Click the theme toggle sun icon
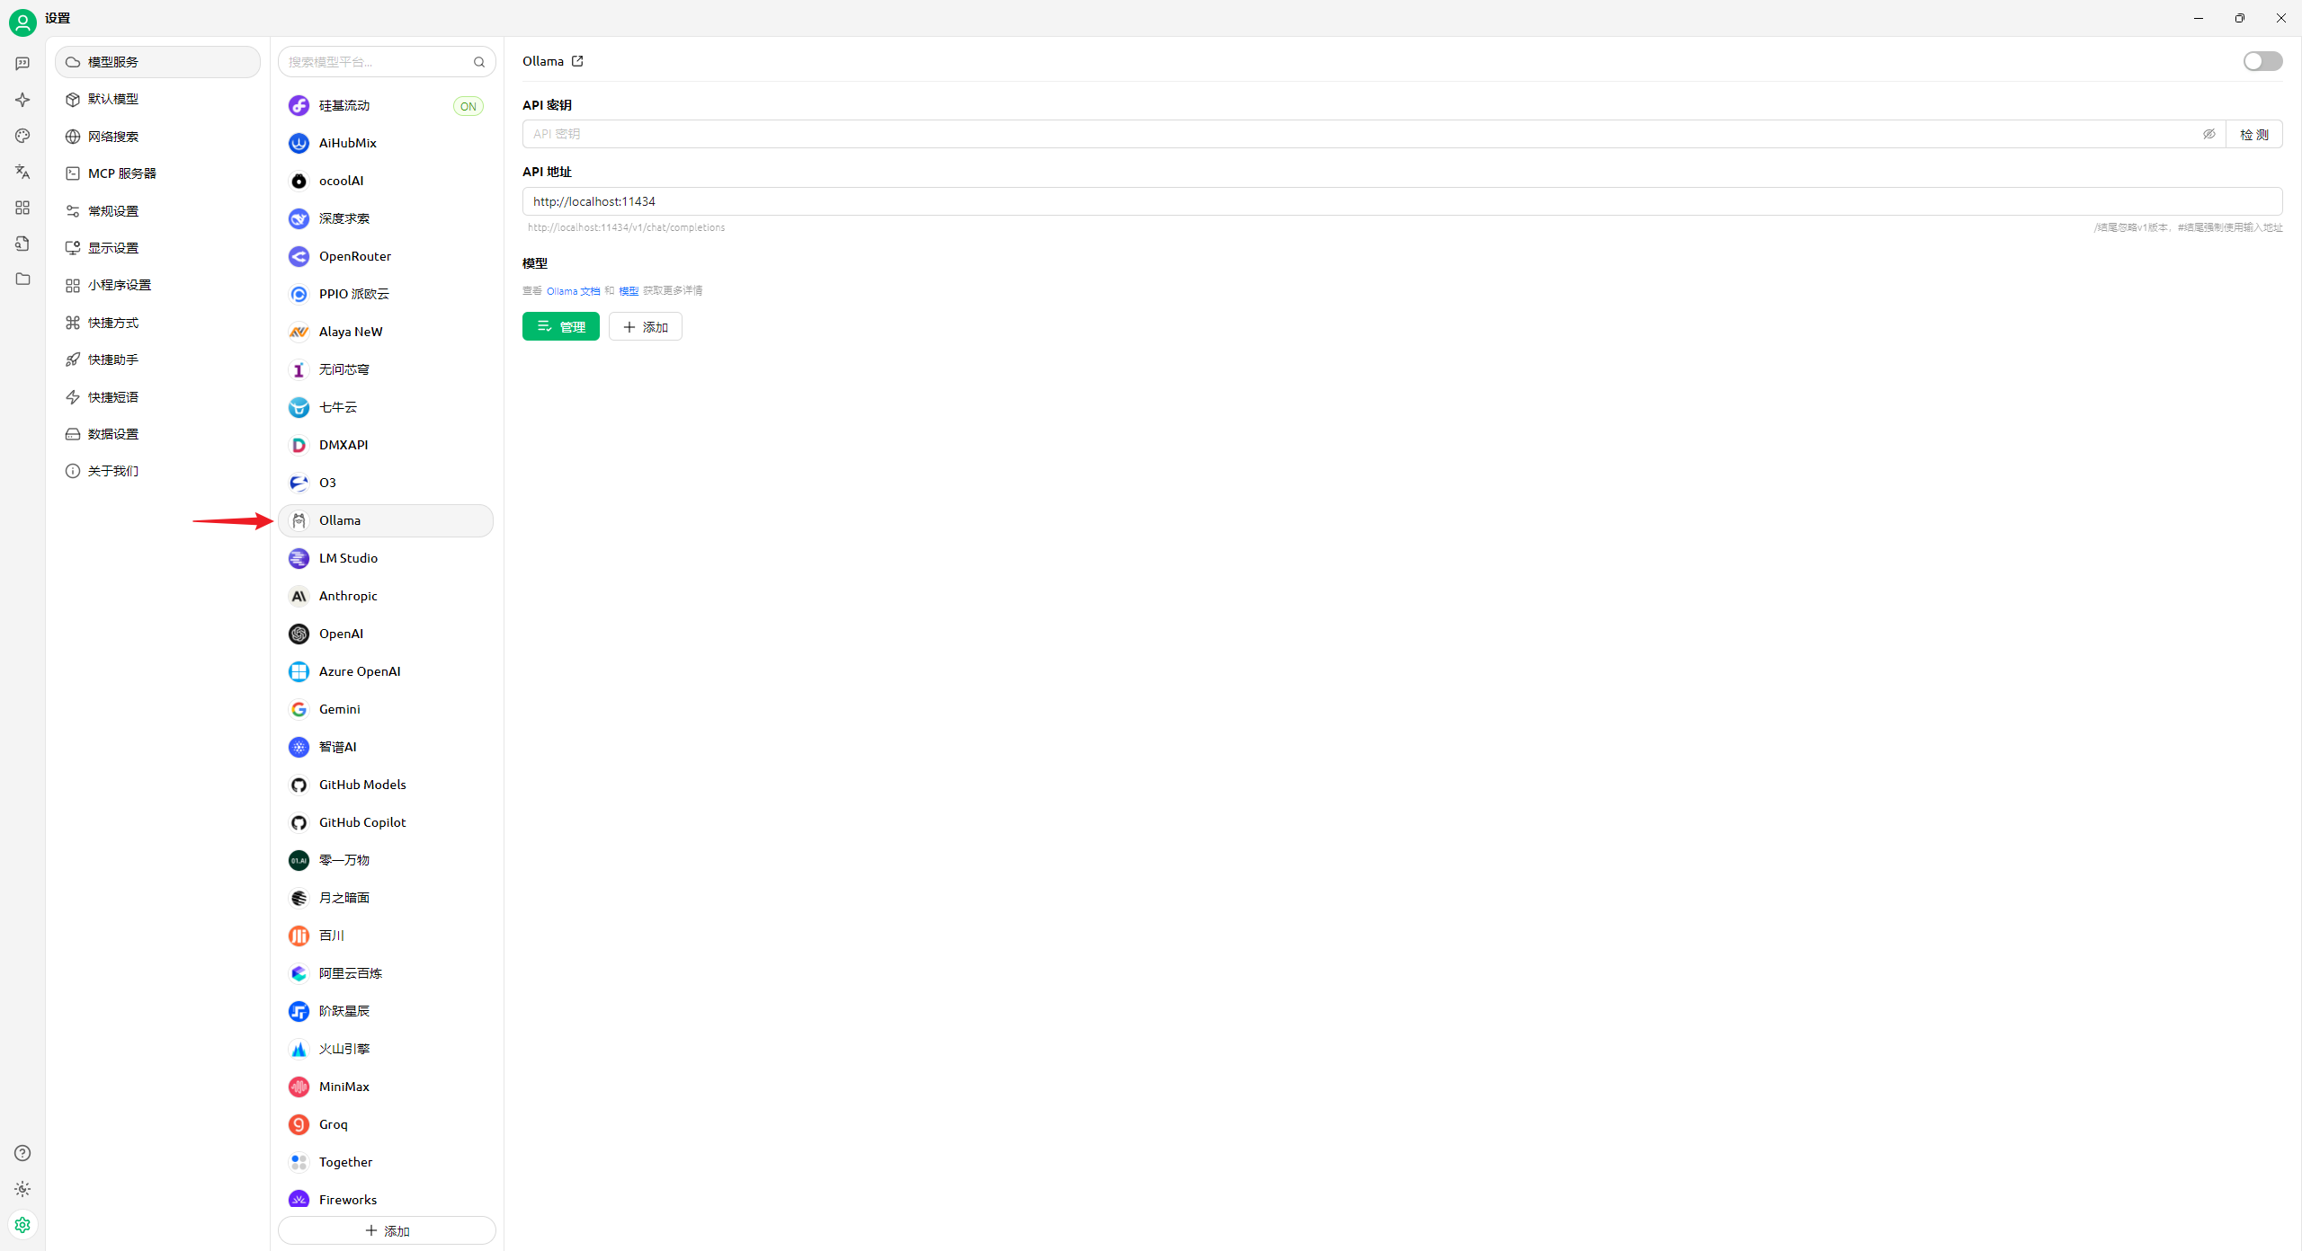 [x=22, y=1189]
